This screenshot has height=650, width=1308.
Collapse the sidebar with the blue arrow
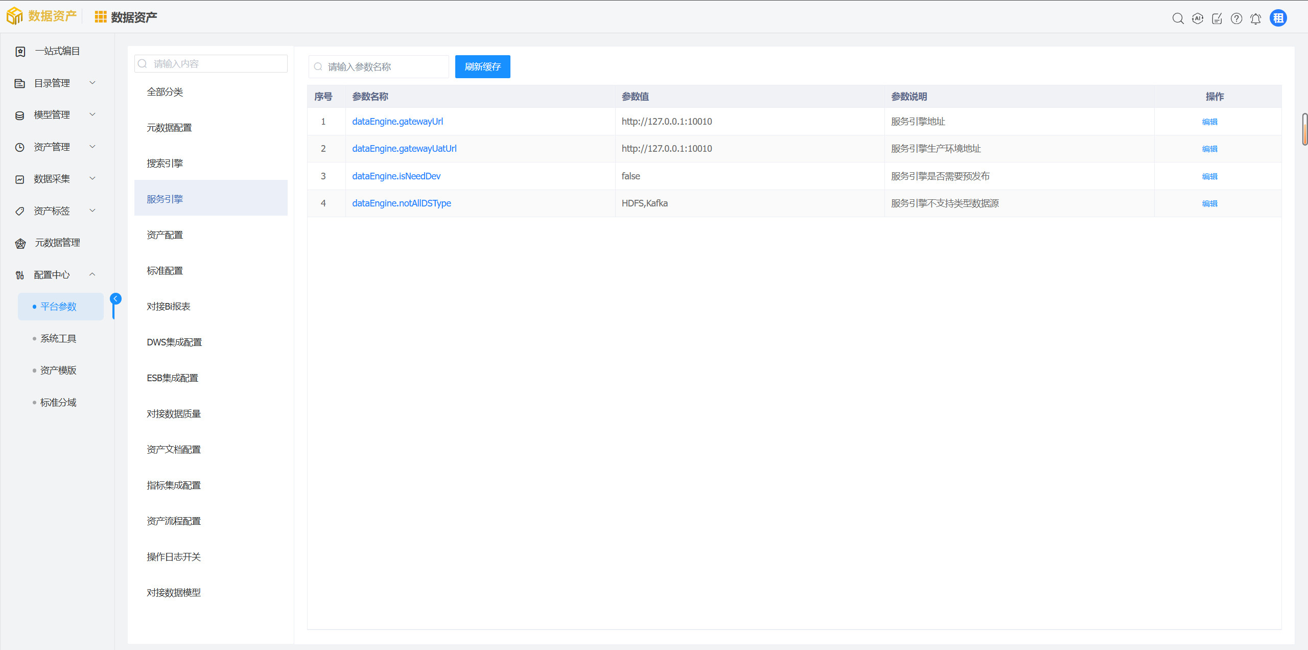click(116, 298)
